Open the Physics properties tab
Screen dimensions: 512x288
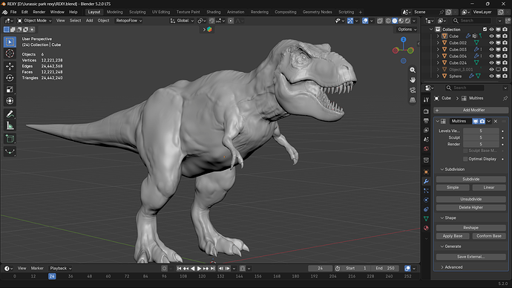(426, 200)
